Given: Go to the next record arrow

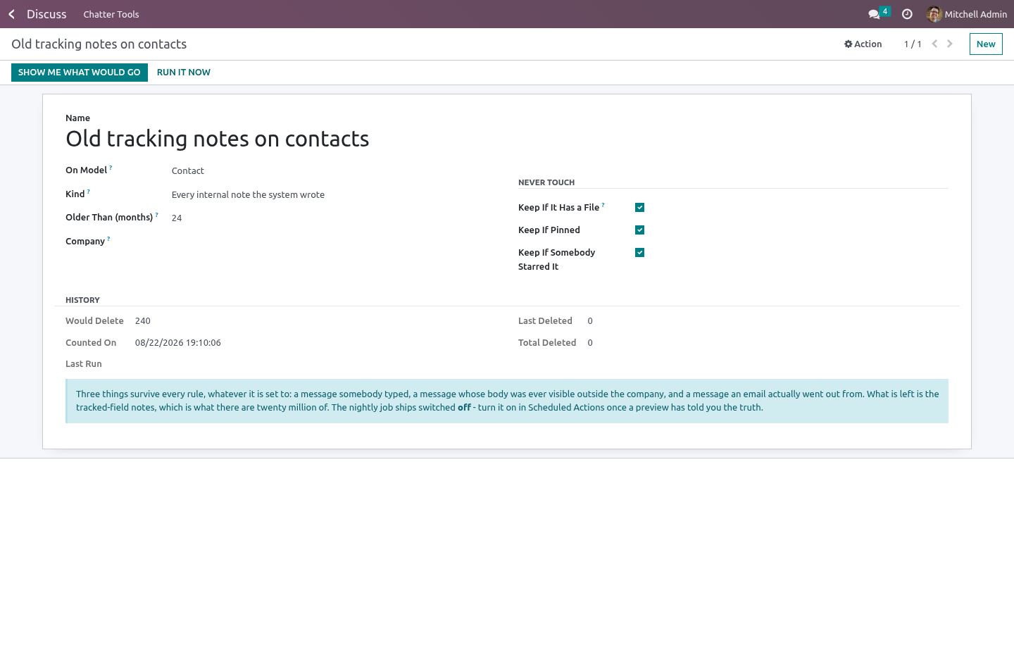Looking at the screenshot, I should (950, 44).
